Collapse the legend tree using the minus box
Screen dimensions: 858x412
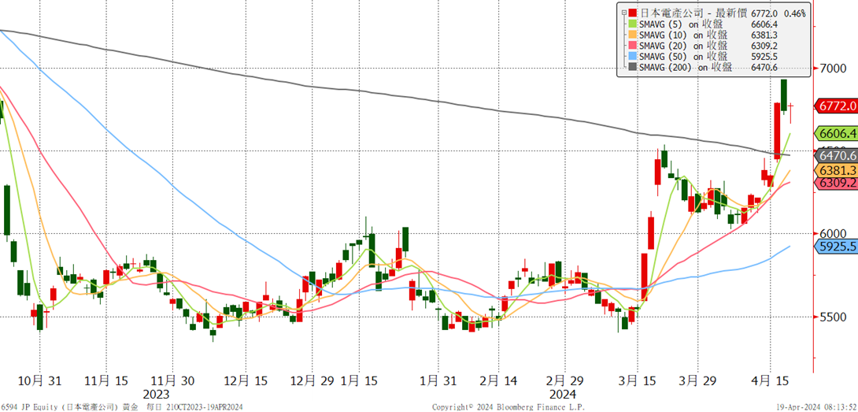click(x=623, y=13)
